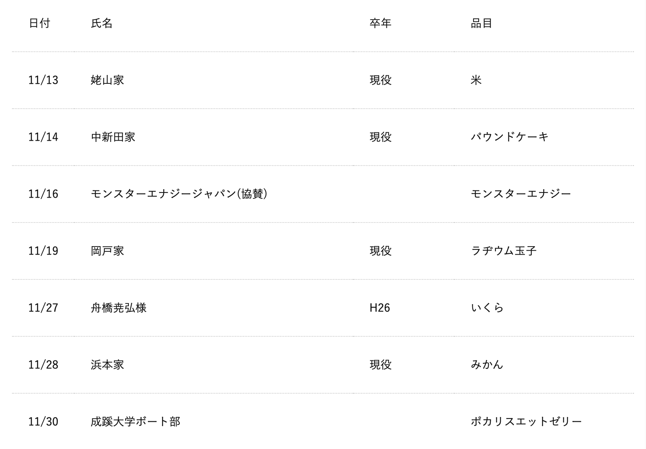Select the 岡戸家 name cell
Viewport: 646px width, 449px height.
click(107, 251)
